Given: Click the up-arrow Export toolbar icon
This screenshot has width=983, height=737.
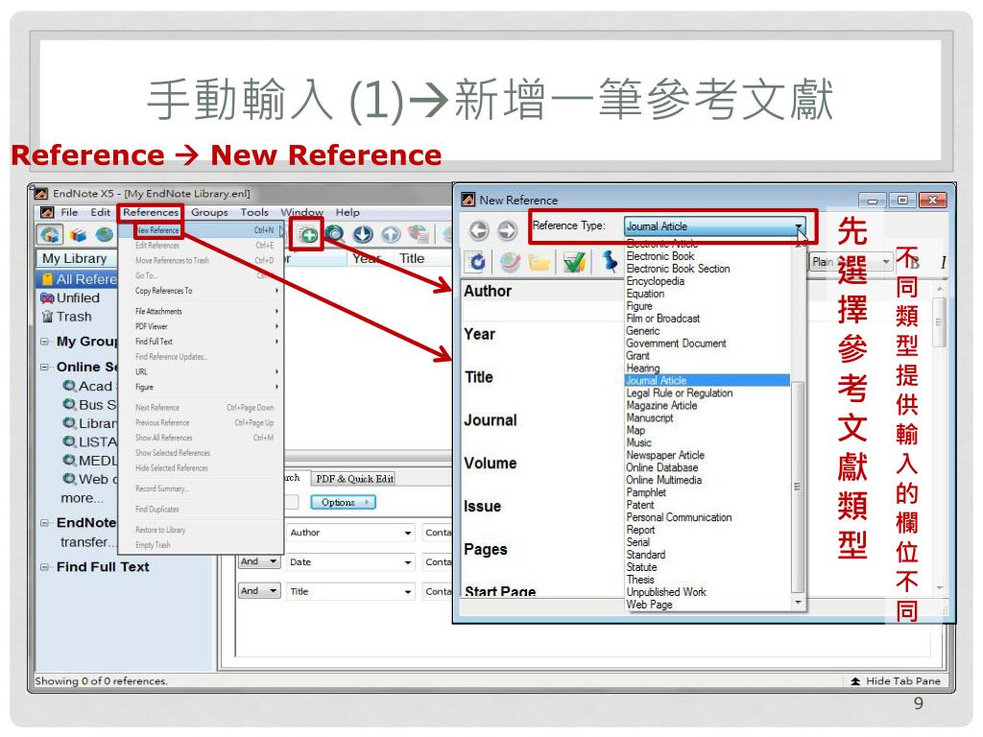Looking at the screenshot, I should pos(391,235).
